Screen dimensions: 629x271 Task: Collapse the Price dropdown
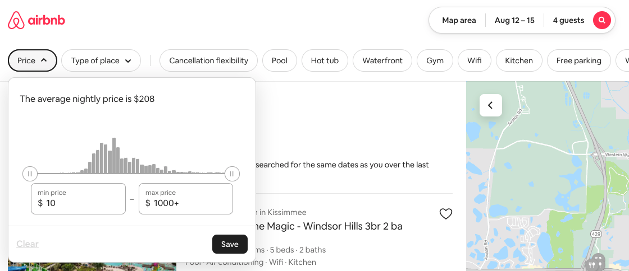tap(33, 60)
